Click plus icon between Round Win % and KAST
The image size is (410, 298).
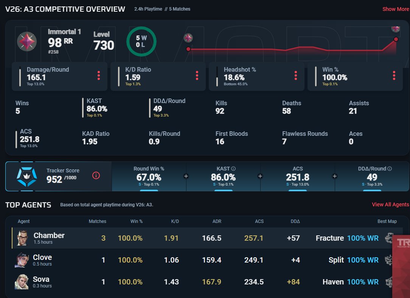tap(186, 176)
